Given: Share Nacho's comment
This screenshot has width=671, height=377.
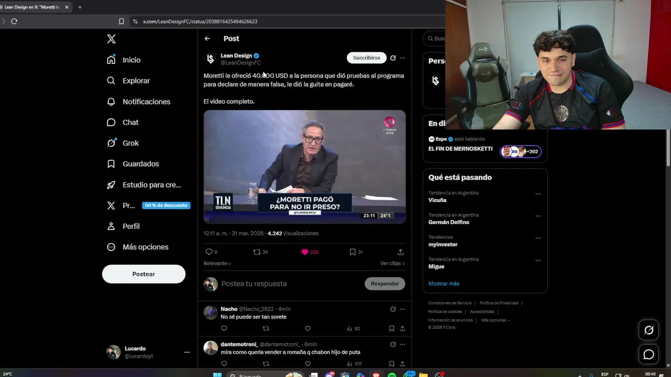Looking at the screenshot, I should tap(402, 328).
